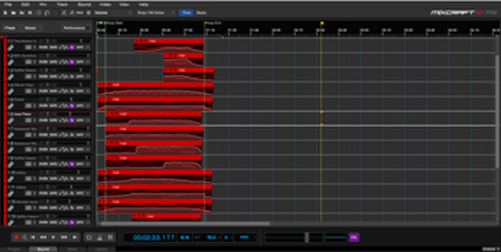This screenshot has width=501, height=252.
Task: Click the purple FX button in transport
Action: coord(354,238)
